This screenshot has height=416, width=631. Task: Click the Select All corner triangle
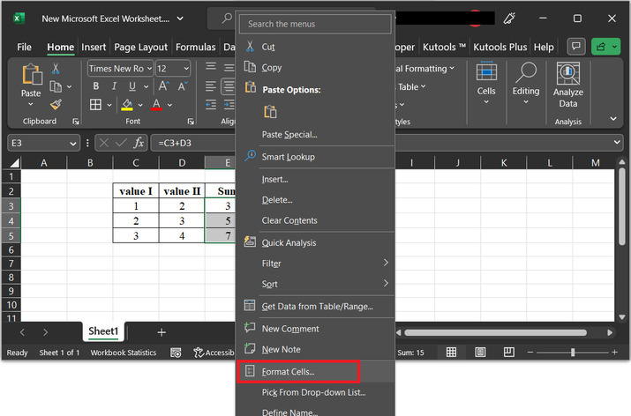click(14, 163)
